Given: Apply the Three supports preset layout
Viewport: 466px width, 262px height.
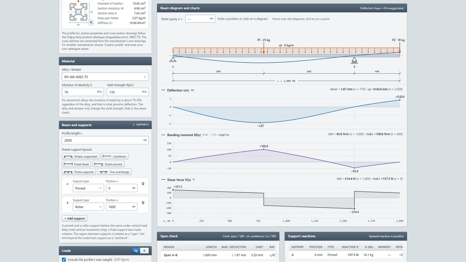Looking at the screenshot, I should coord(79,172).
